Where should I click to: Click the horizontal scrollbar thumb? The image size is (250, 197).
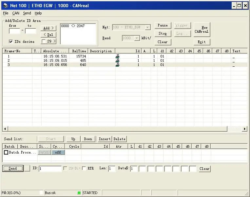118,129
